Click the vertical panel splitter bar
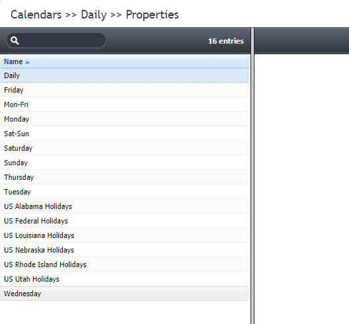Screen dimensions: 349x324 pyautogui.click(x=252, y=176)
